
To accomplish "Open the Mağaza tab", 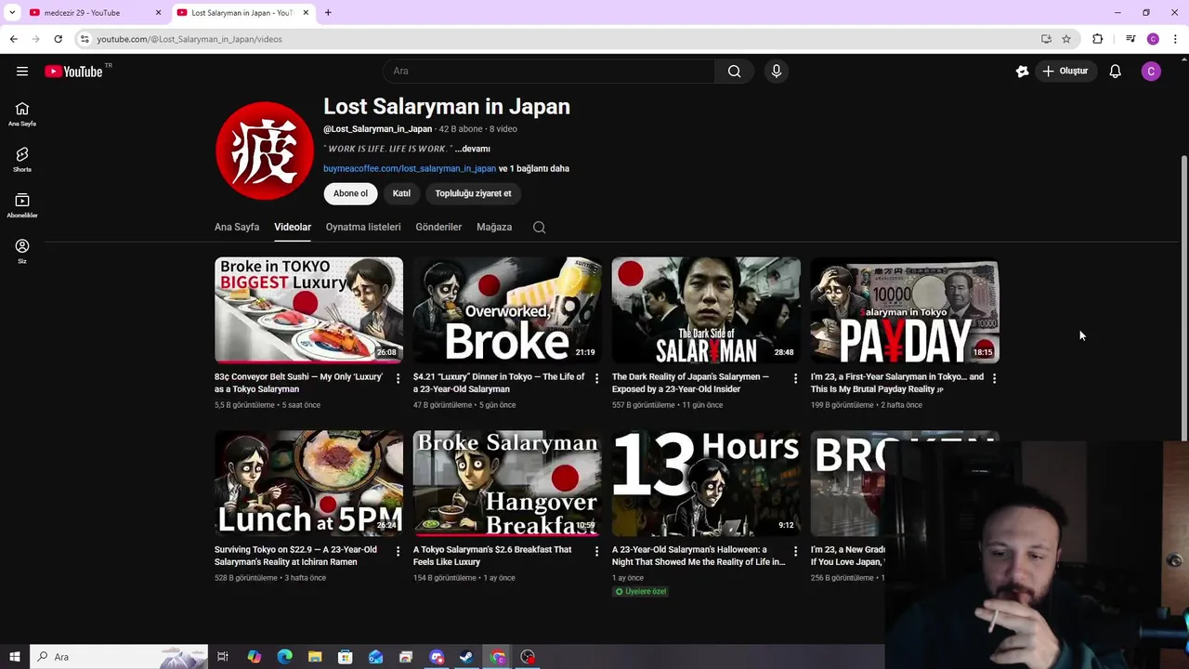I will (x=494, y=227).
